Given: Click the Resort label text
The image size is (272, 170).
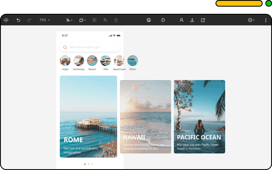Looking at the screenshot, I should (92, 69).
